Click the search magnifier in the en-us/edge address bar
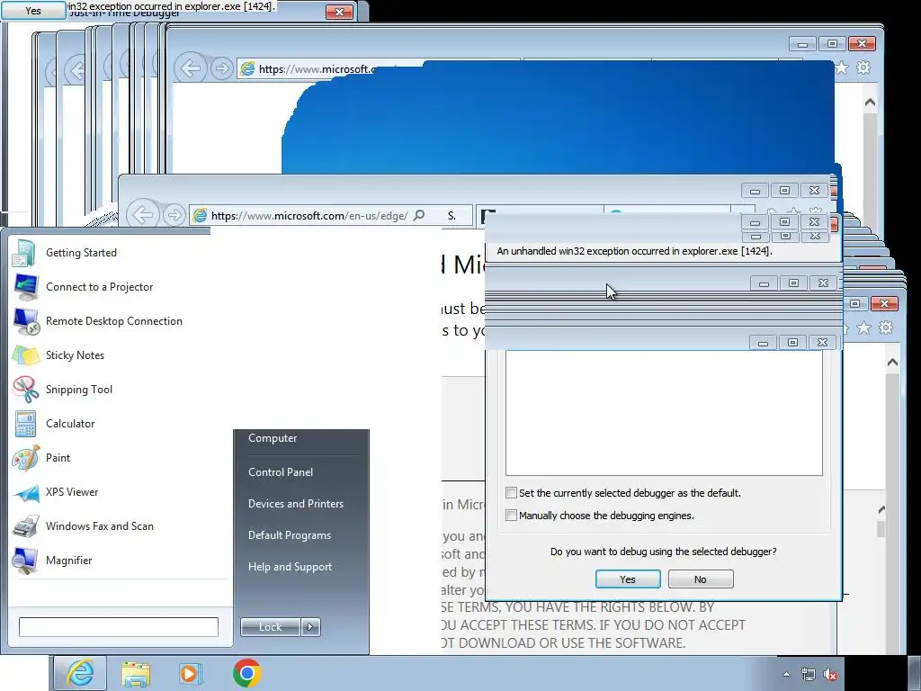 pos(419,215)
